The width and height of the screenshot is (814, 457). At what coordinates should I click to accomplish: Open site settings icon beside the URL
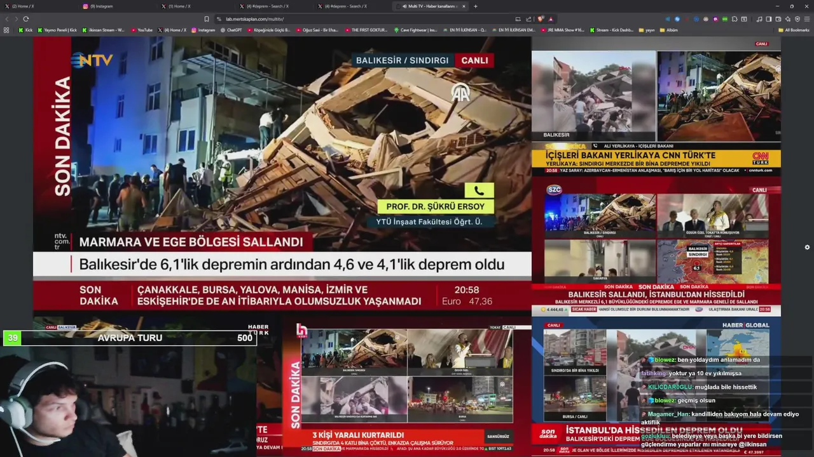pyautogui.click(x=219, y=19)
